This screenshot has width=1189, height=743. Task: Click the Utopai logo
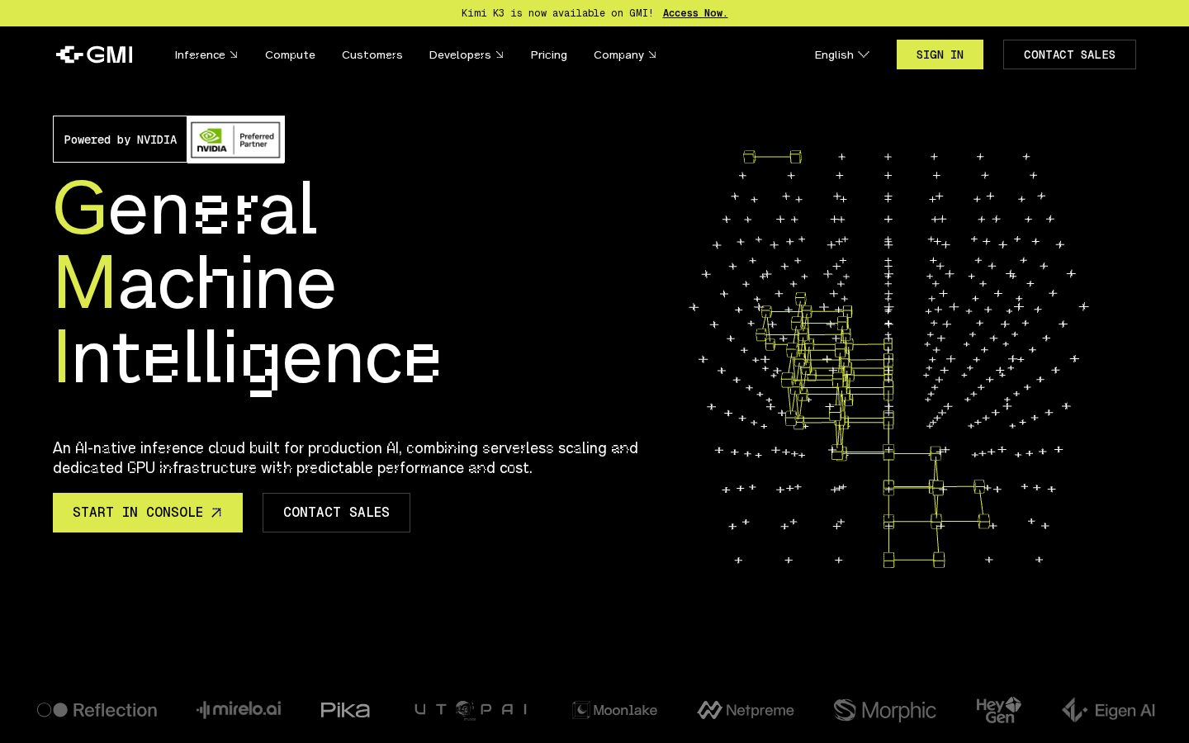[471, 710]
